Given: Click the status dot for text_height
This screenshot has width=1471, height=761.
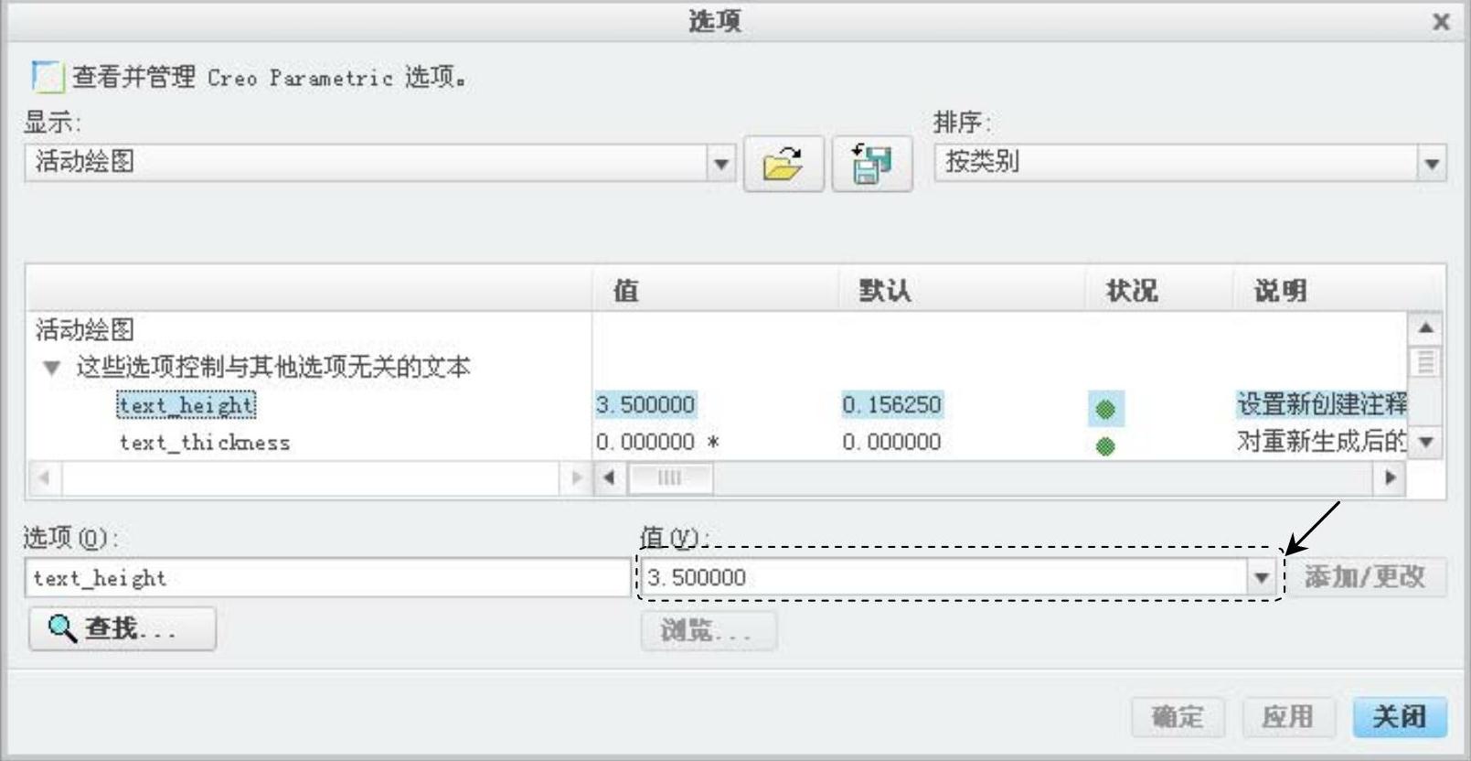Looking at the screenshot, I should tap(1105, 409).
